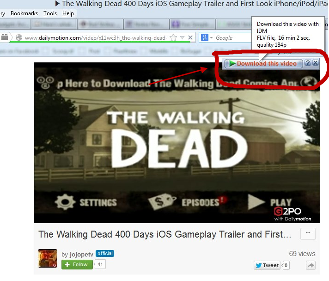329x281 pixels.
Task: Click the Download Walking Dead Comics banner text
Action: (x=177, y=83)
